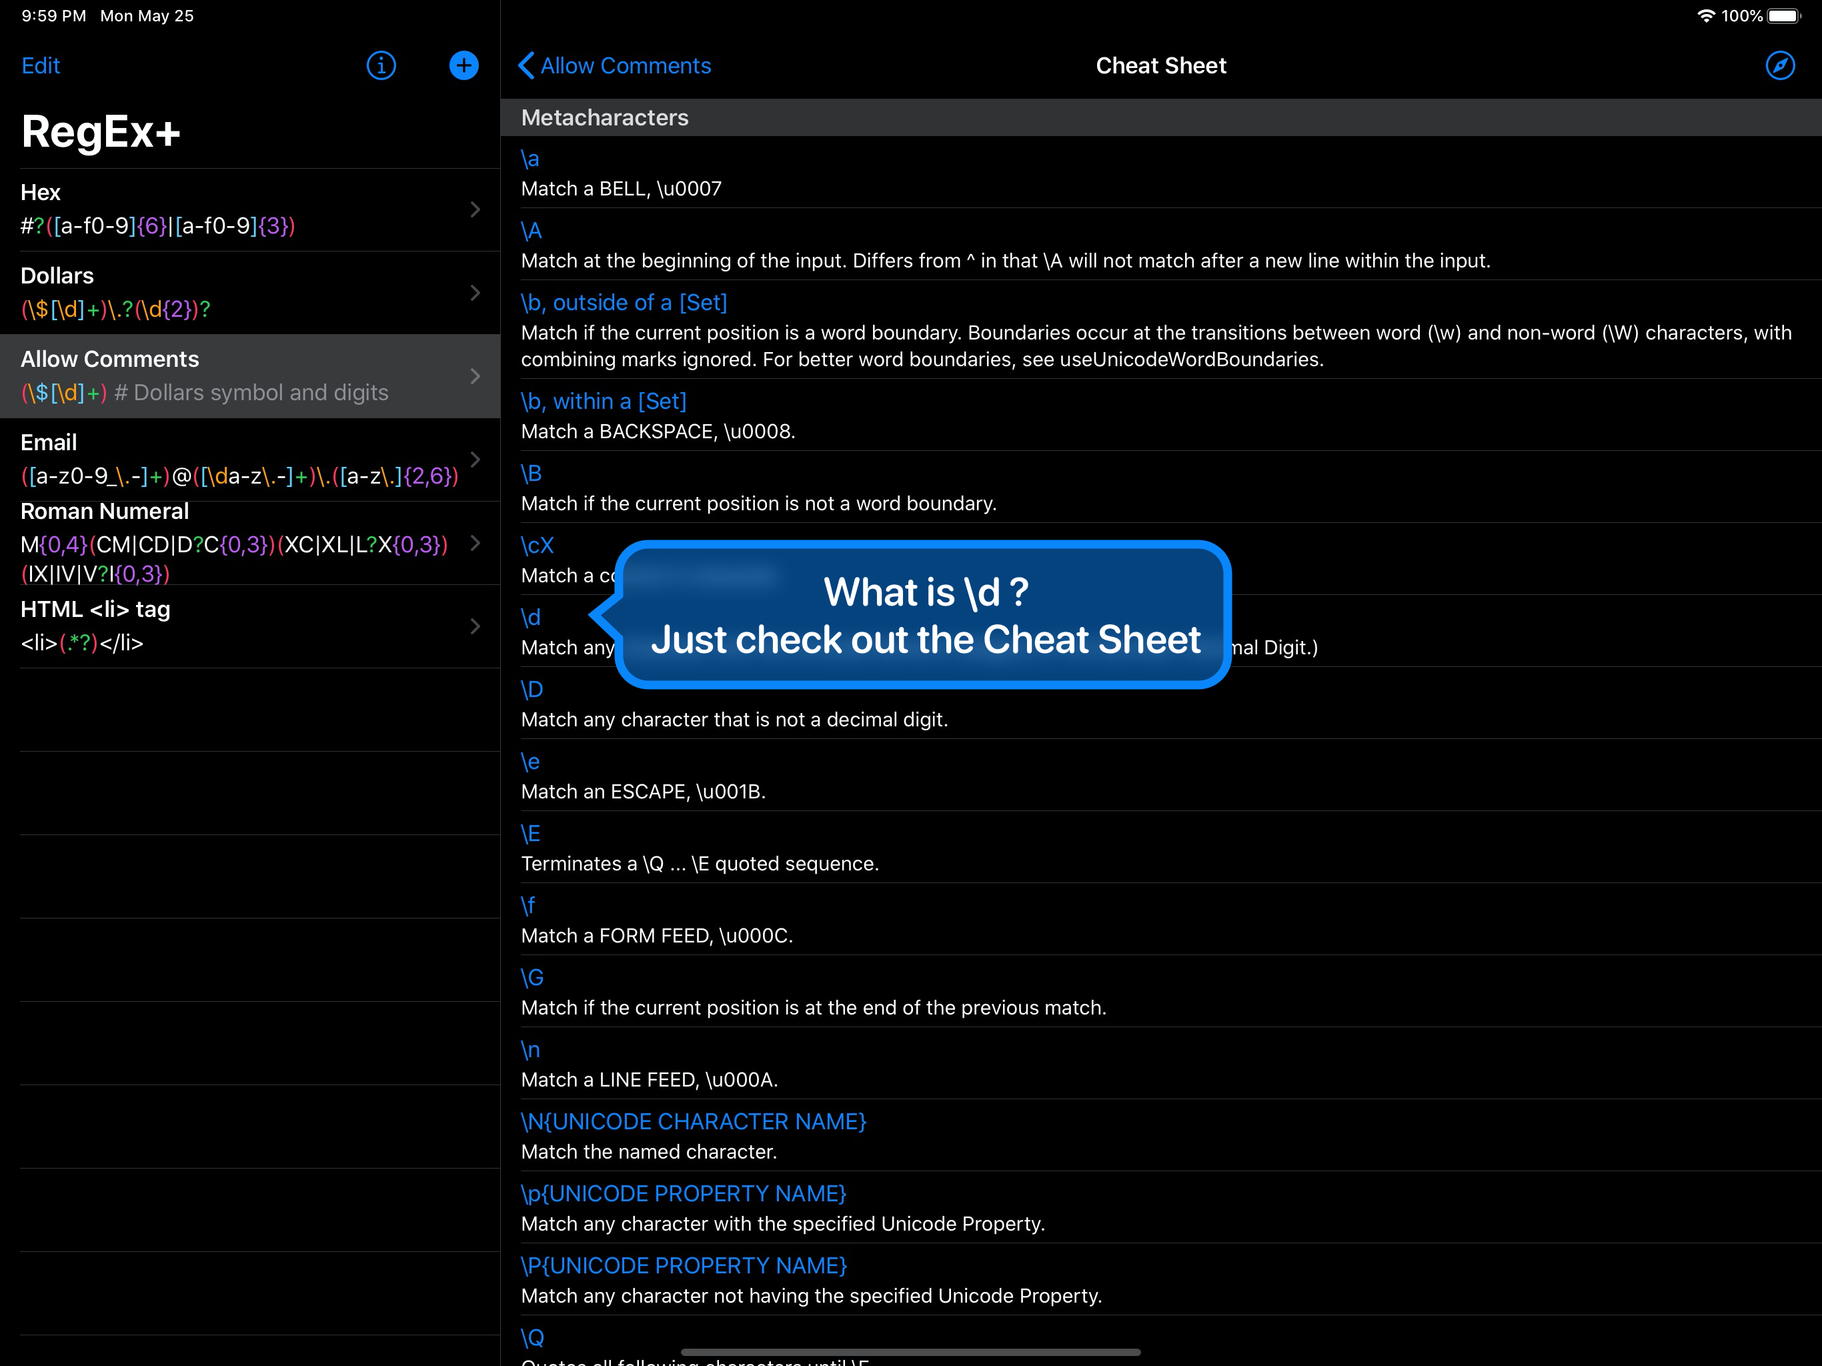Add a new regex with plus icon

click(x=464, y=65)
